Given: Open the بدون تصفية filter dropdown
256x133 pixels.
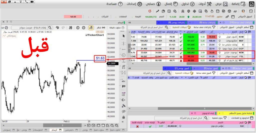Looking at the screenshot, I should click(219, 118).
